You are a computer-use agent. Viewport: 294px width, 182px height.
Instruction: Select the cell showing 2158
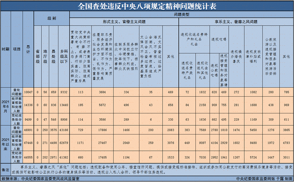click(x=203, y=105)
